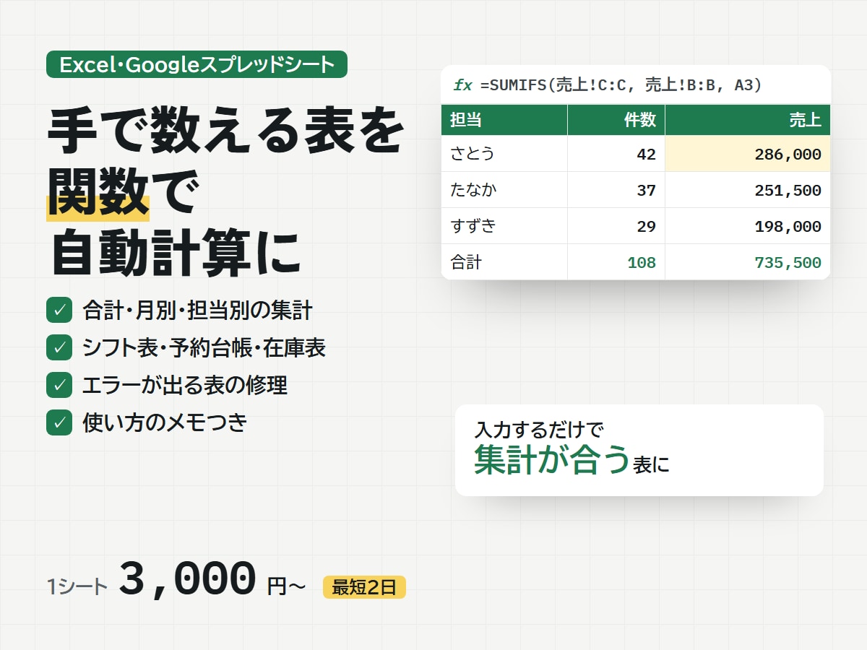
Task: Click the green text 集計が合う
Action: (551, 460)
